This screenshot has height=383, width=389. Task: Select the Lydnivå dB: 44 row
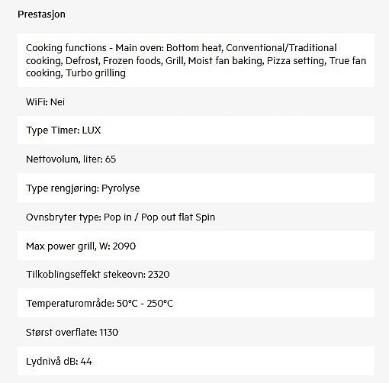click(x=196, y=361)
